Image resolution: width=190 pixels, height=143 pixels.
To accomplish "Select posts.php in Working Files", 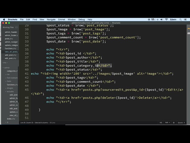I will coord(9,39).
